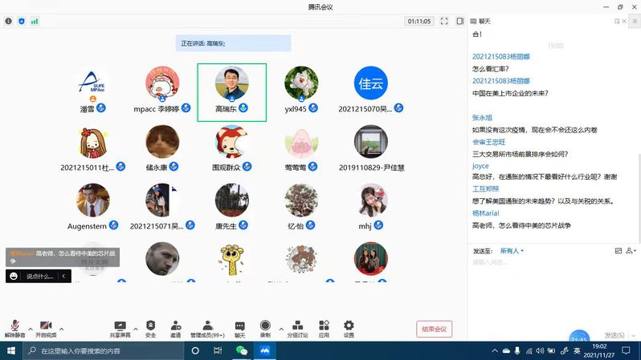The height and width of the screenshot is (360, 641).
Task: Open meeting Settings gear
Action: [x=349, y=326]
